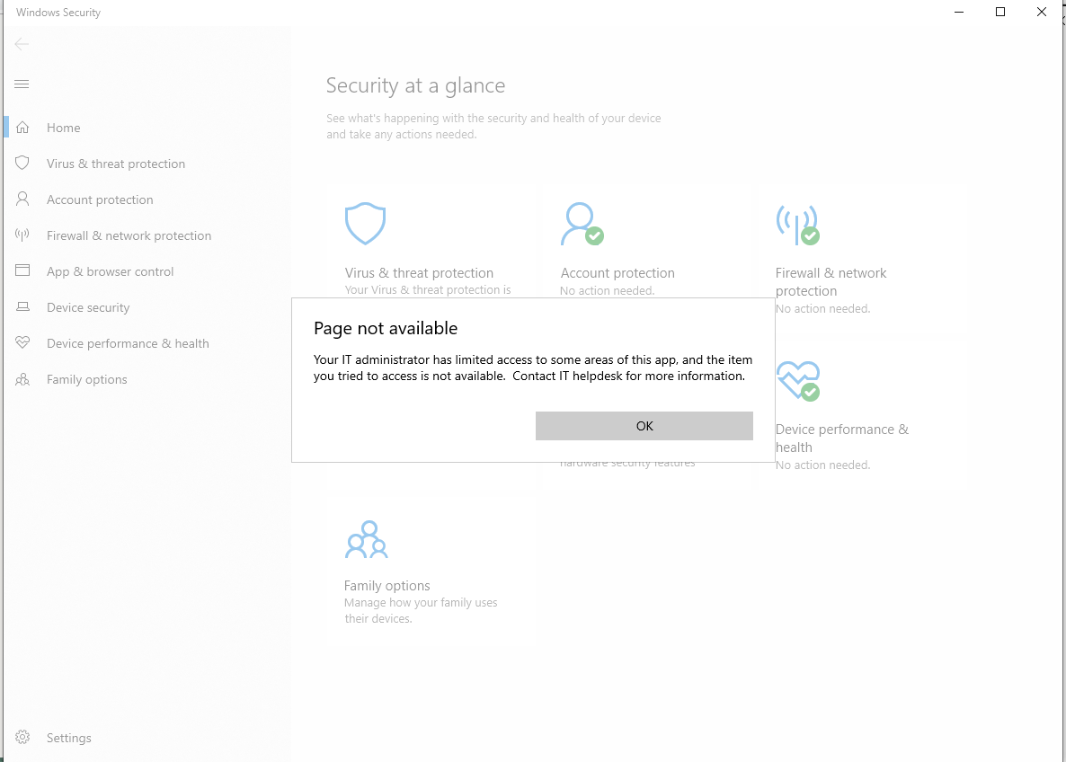Open the hamburger navigation menu
The height and width of the screenshot is (762, 1066).
pyautogui.click(x=22, y=84)
